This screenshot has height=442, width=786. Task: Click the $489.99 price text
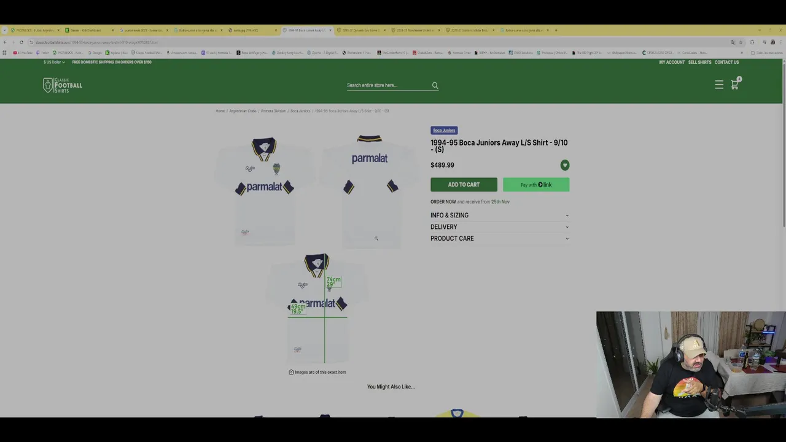tap(442, 165)
